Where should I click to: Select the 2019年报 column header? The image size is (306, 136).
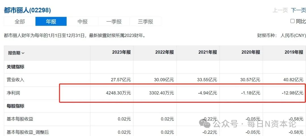pos(294,52)
